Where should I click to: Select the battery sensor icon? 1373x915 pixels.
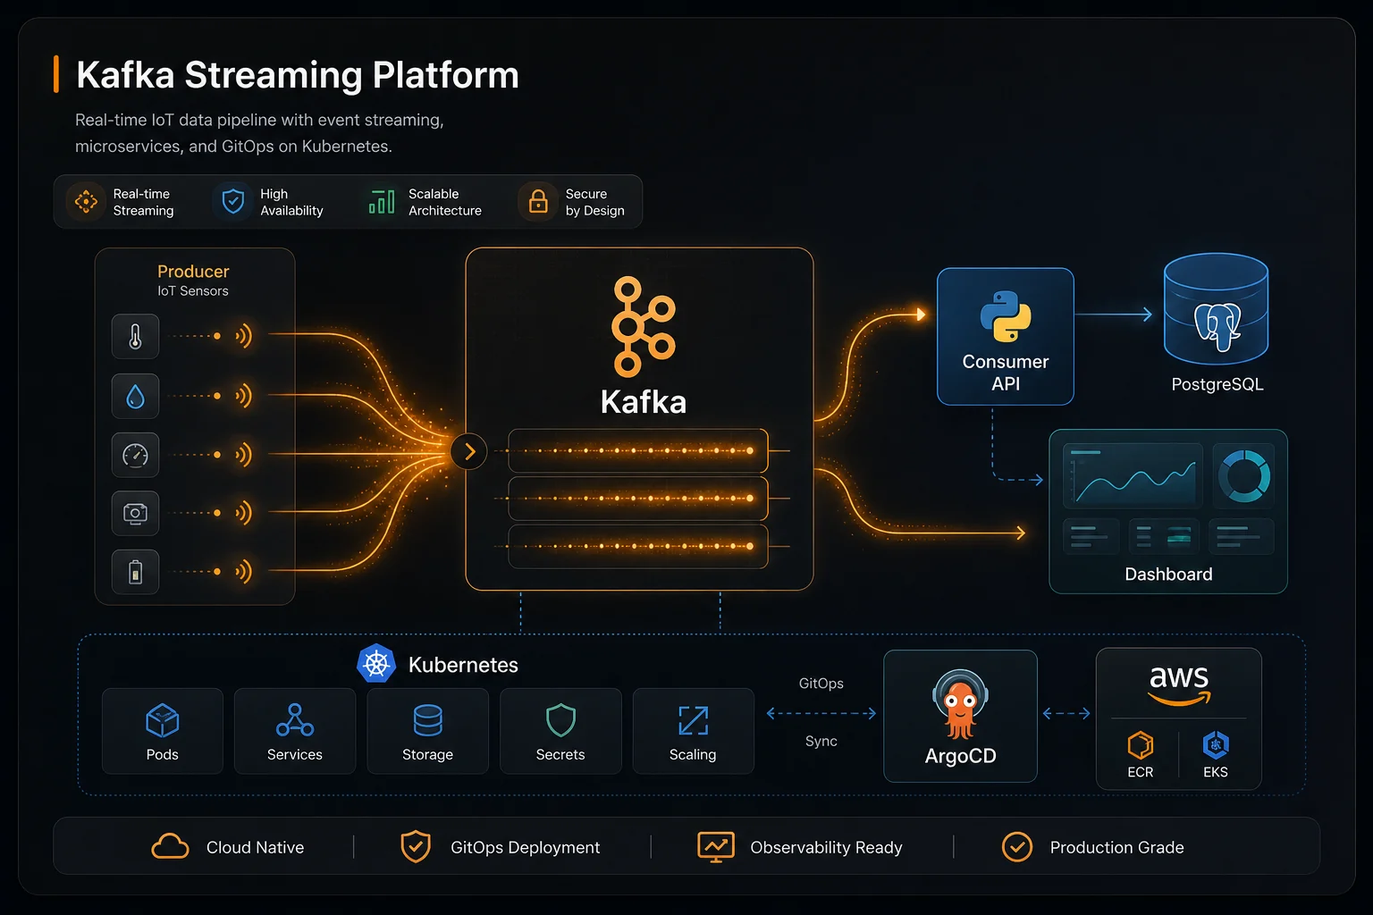pyautogui.click(x=135, y=572)
